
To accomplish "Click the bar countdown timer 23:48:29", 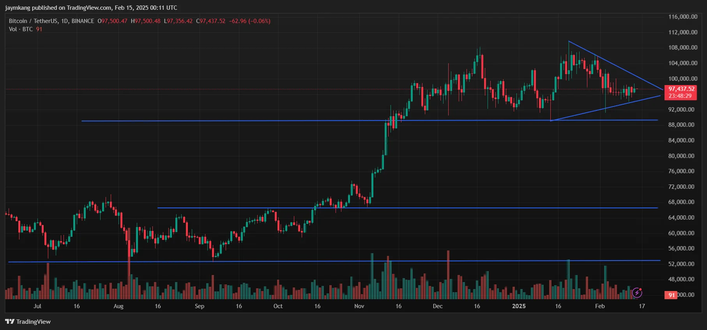I will click(x=680, y=96).
